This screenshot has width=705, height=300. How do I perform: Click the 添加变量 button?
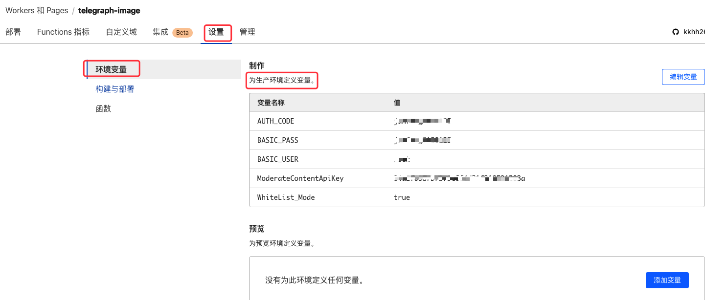click(667, 280)
